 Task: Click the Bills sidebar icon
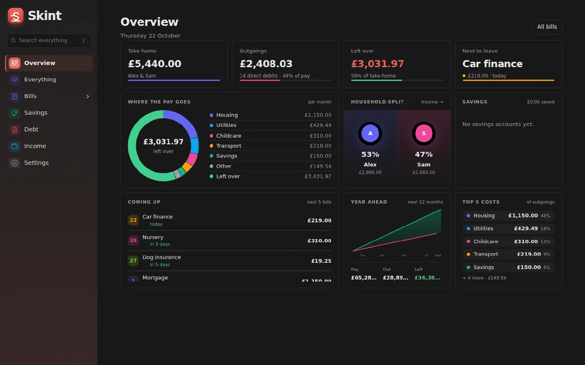15,96
